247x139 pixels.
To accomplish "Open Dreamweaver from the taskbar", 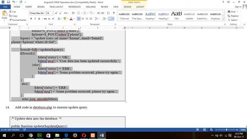I will 39,136.
